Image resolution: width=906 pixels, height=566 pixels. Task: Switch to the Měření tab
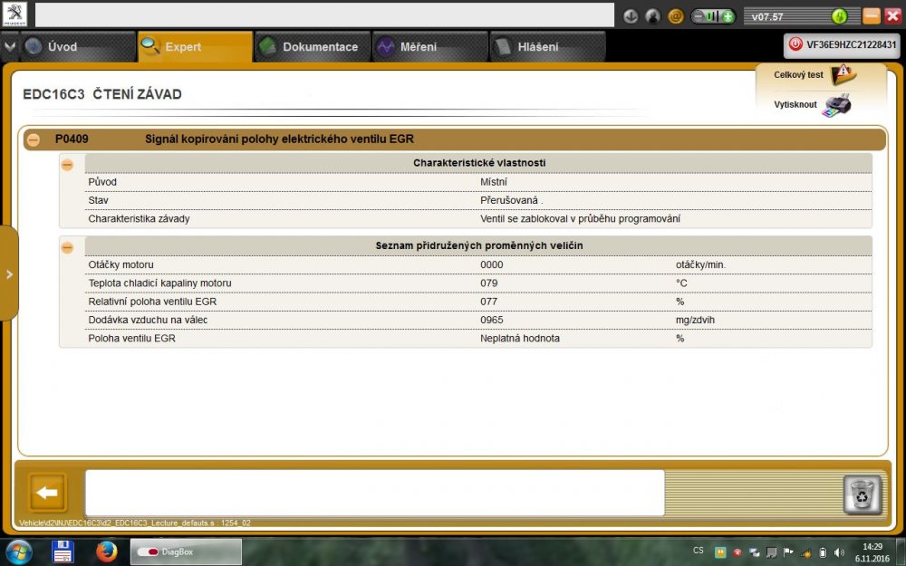point(428,47)
